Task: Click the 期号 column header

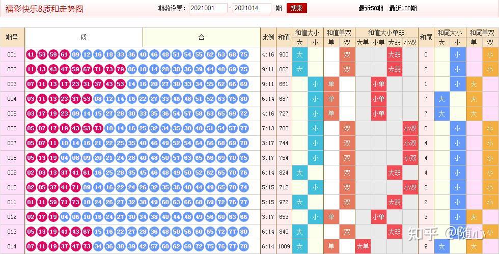Action: [12, 37]
